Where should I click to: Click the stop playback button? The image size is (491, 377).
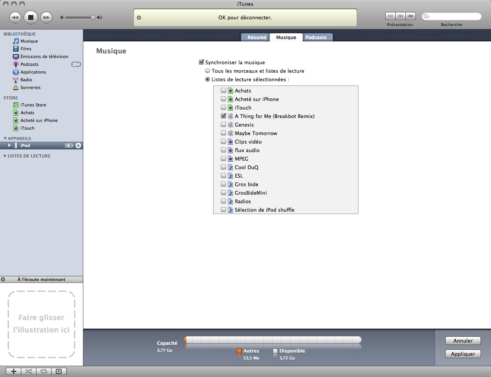(x=31, y=17)
